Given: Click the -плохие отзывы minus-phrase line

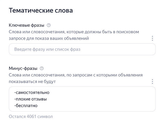Looking at the screenshot, I should tap(31, 99).
